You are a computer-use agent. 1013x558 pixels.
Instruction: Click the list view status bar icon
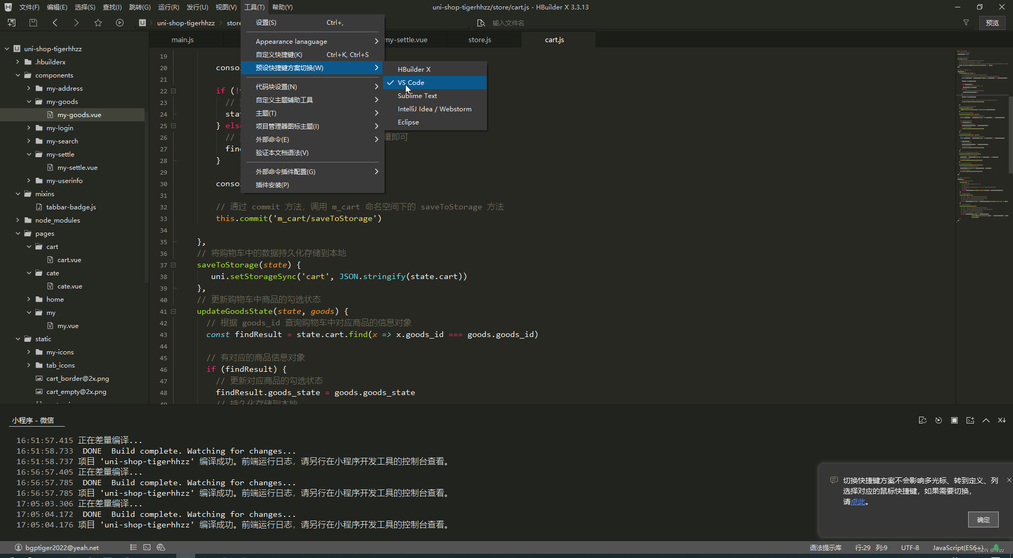click(133, 547)
